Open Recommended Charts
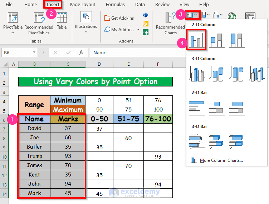Viewport: 269px width, 204px height. tap(170, 24)
